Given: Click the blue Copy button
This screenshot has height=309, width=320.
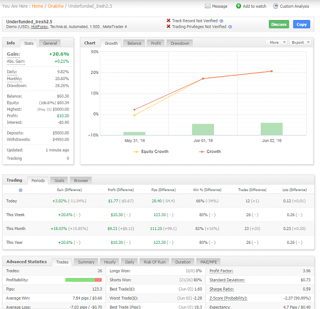Looking at the screenshot, I should [x=302, y=24].
